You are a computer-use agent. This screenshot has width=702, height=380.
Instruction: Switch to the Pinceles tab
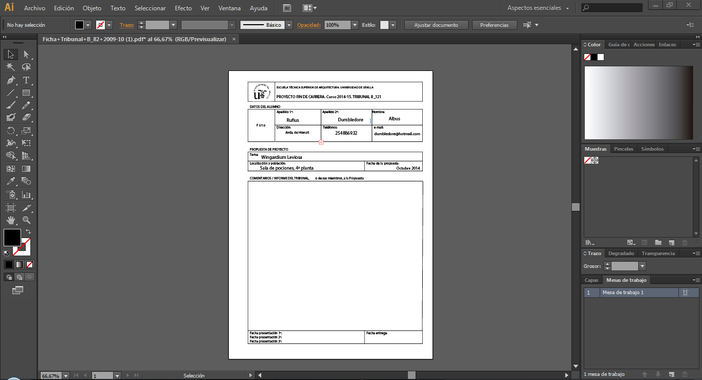tap(623, 149)
